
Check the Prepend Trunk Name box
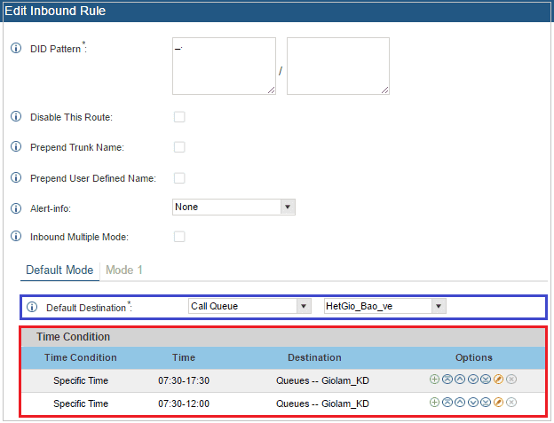(x=179, y=147)
